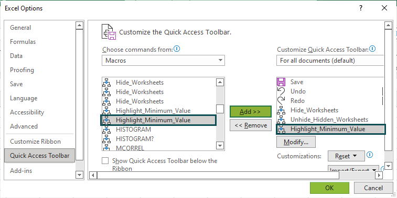Expand the Reset customizations dropdown
The height and width of the screenshot is (198, 397).
[x=346, y=156]
